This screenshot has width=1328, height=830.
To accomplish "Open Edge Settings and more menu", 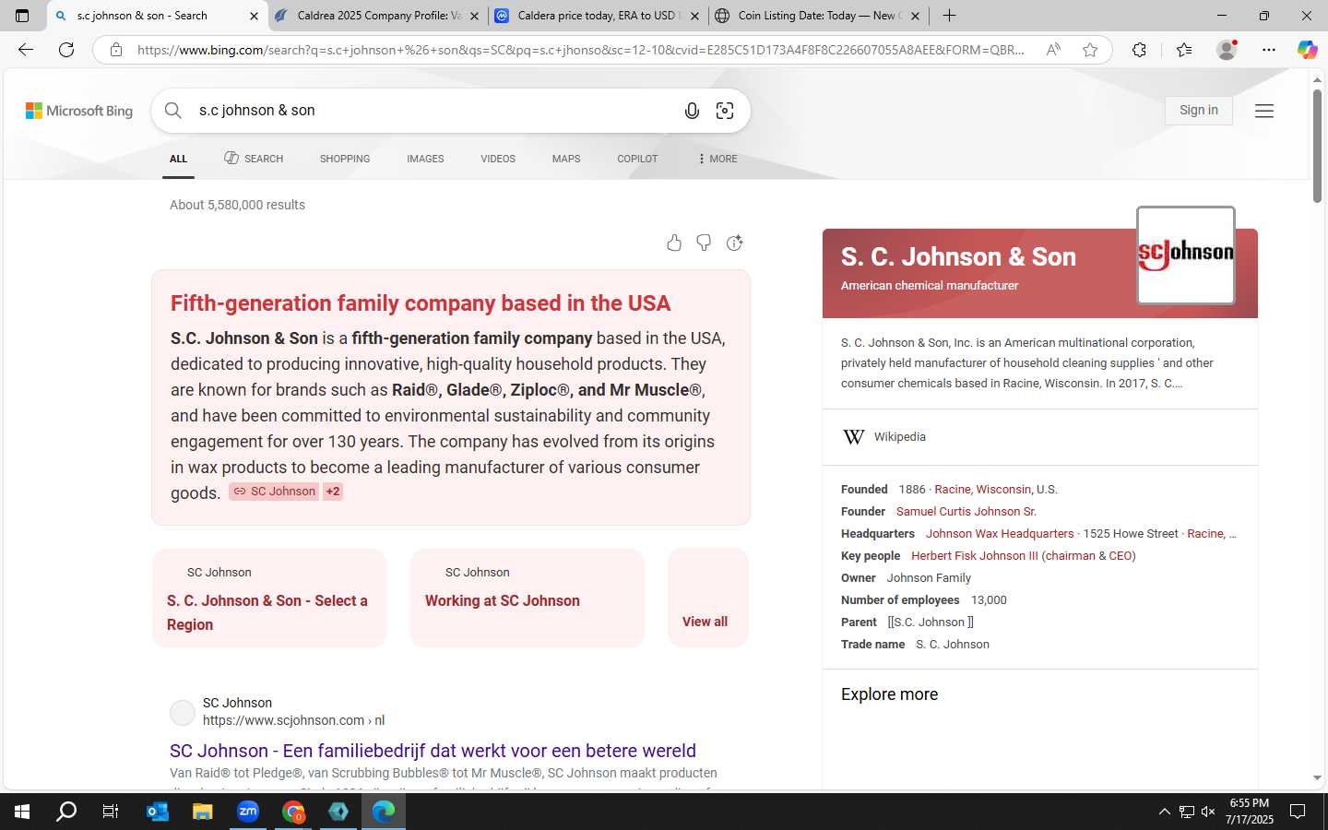I will 1269,50.
